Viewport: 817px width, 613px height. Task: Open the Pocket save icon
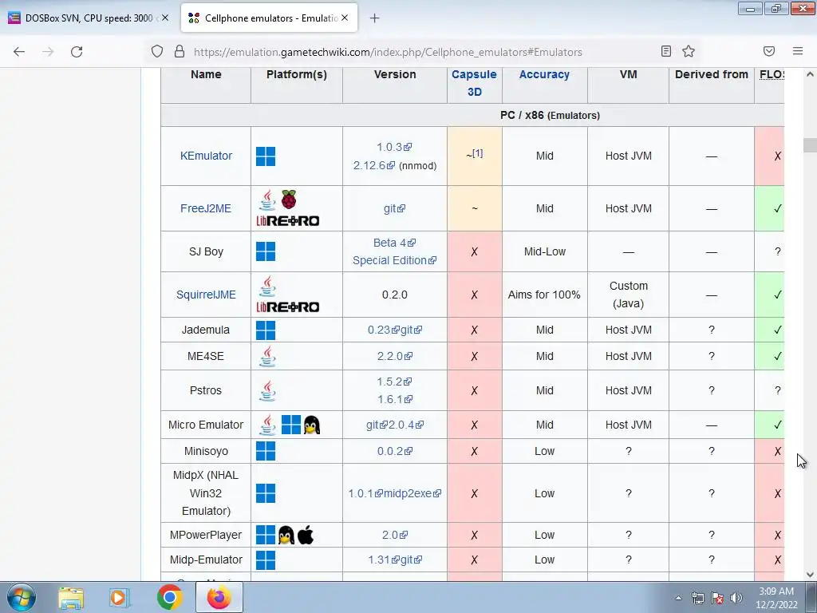769,51
